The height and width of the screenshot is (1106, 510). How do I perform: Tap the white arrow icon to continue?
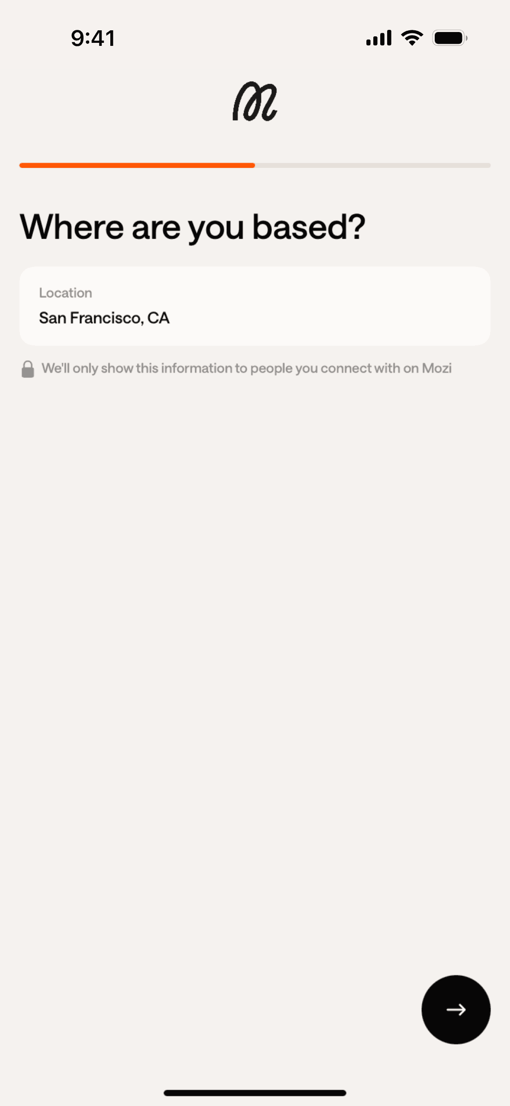[x=456, y=1010]
